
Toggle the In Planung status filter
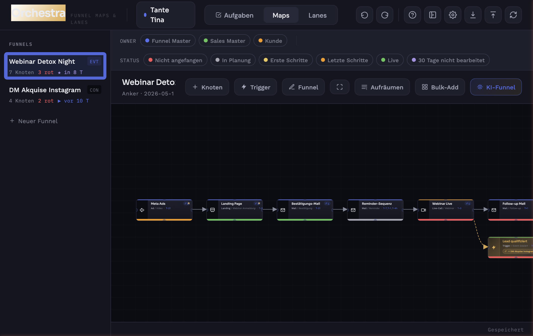pos(233,60)
